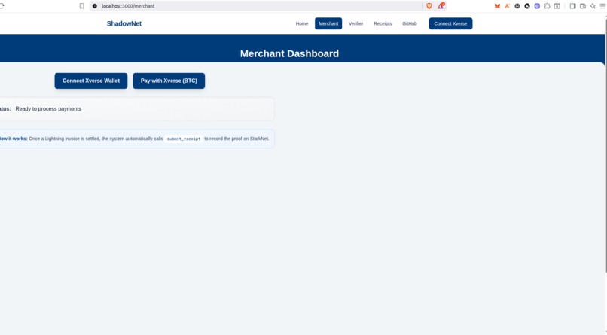Click the page vertical scrollbar
The width and height of the screenshot is (607, 335).
pyautogui.click(x=605, y=145)
